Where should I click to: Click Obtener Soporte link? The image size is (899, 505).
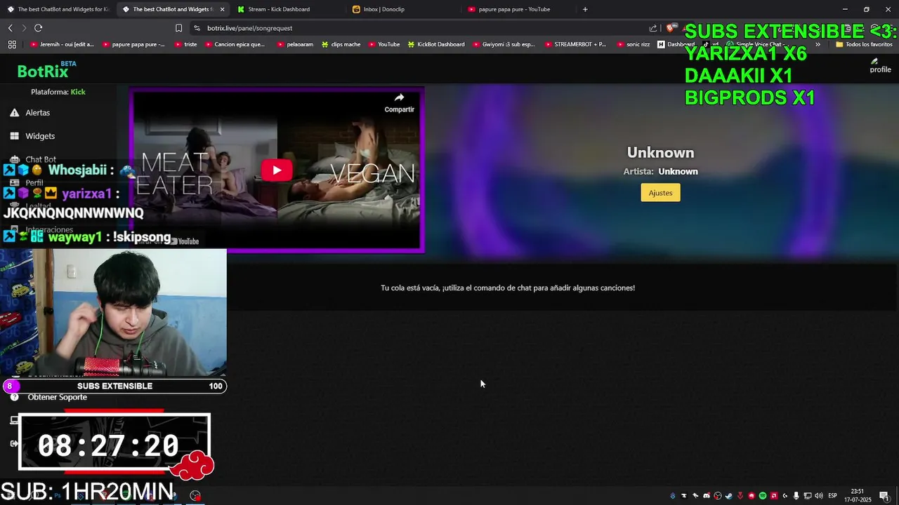coord(57,397)
